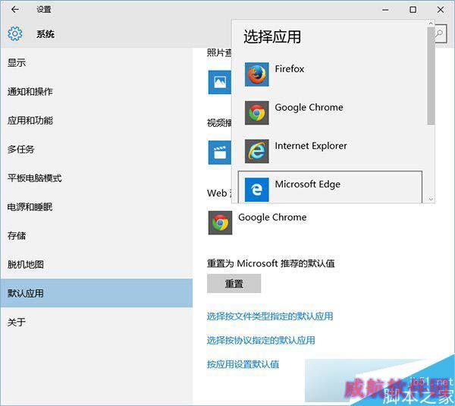
Task: Select Firefox text in the app list
Action: pos(290,69)
